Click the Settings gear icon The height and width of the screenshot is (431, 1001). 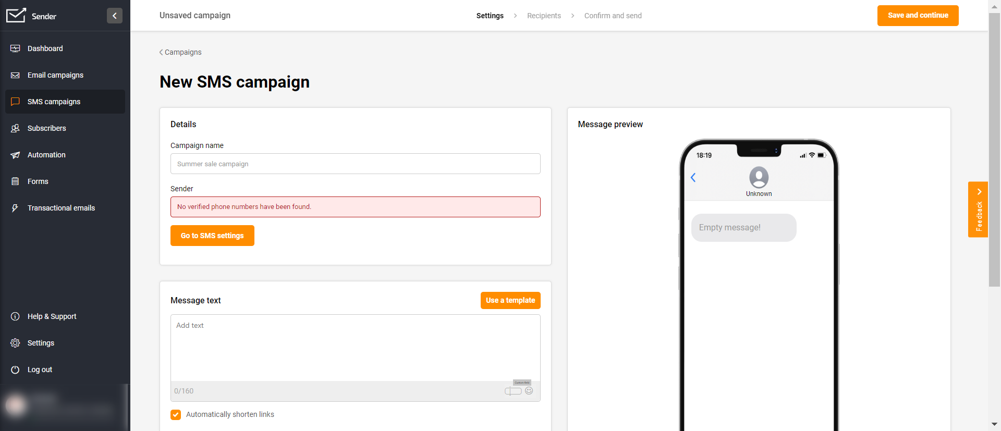click(x=15, y=343)
